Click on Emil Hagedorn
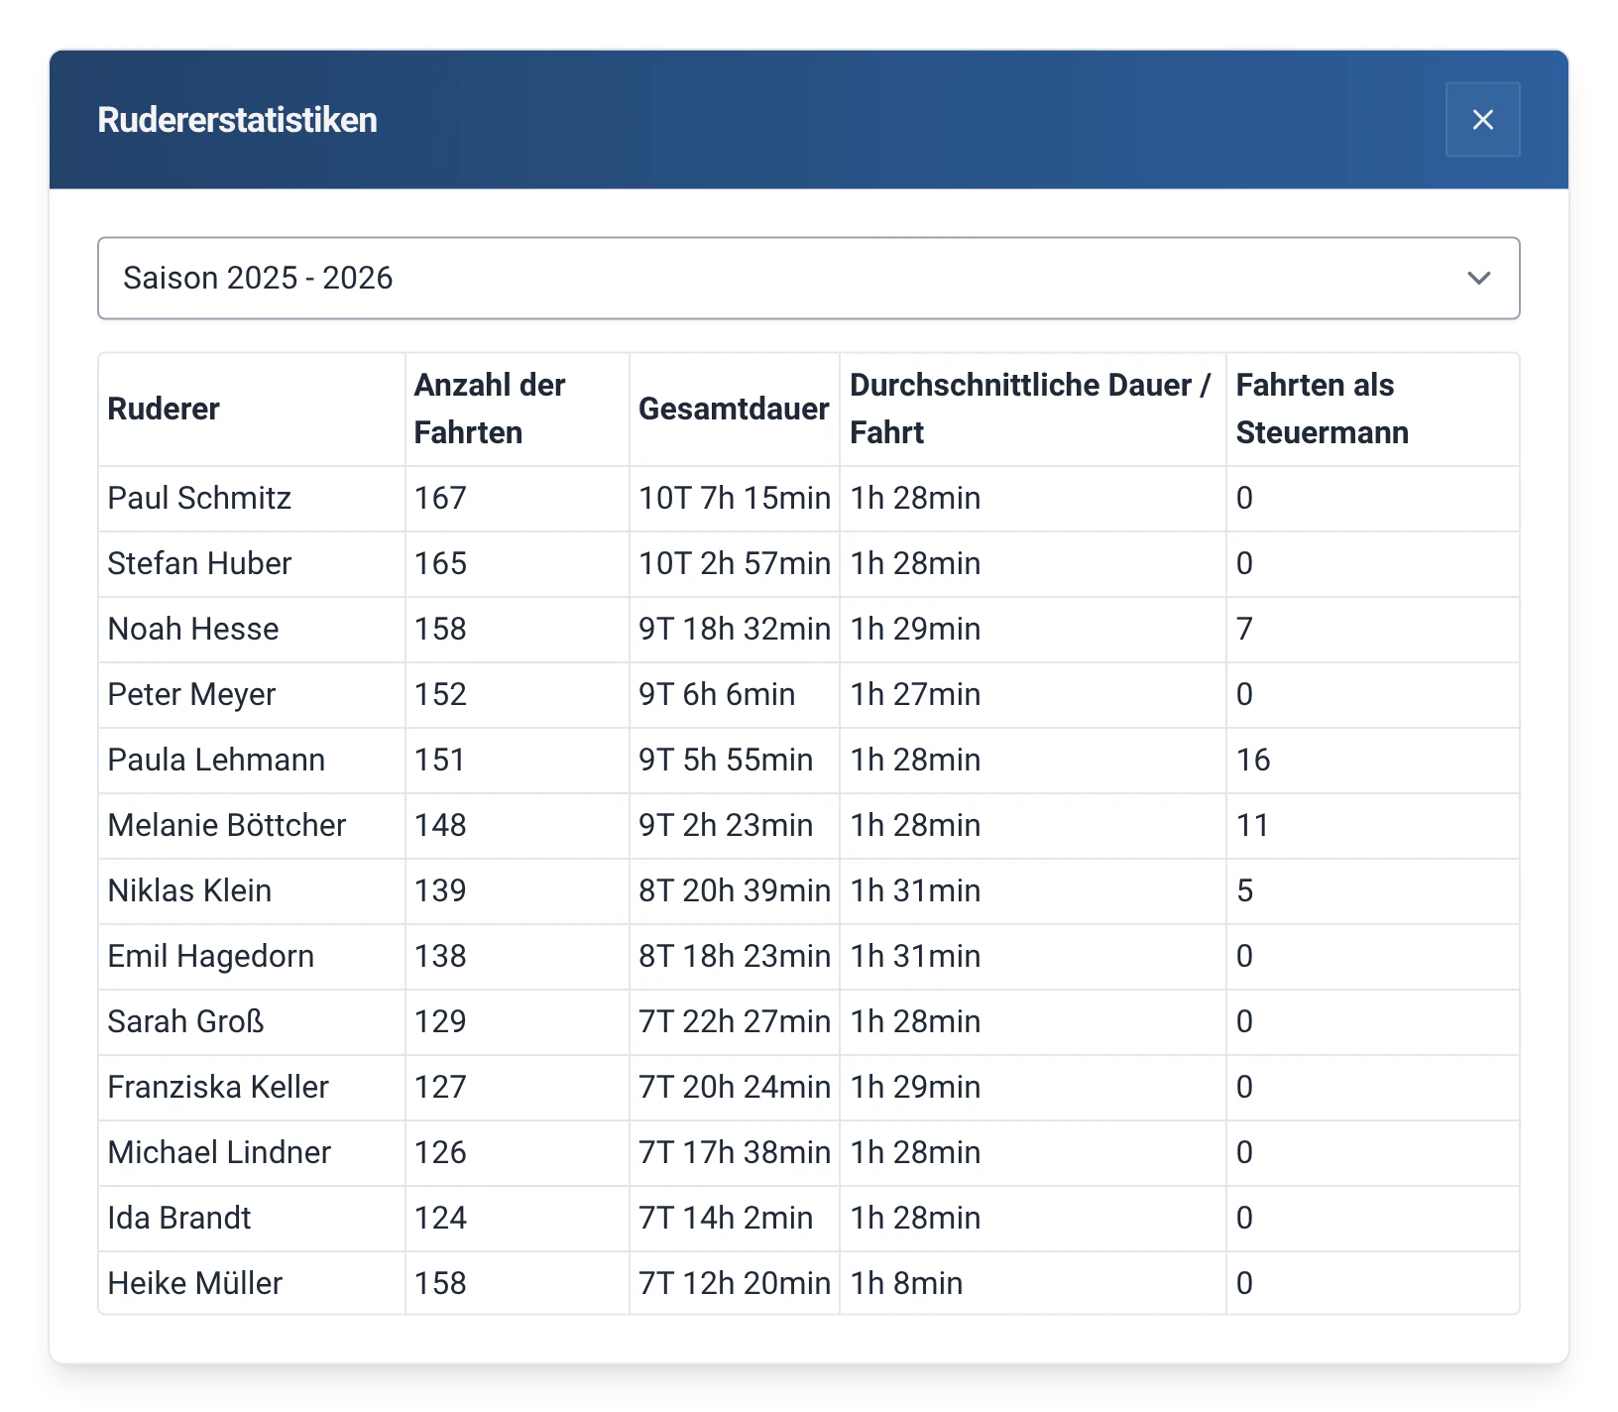Image resolution: width=1618 pixels, height=1412 pixels. coord(211,956)
